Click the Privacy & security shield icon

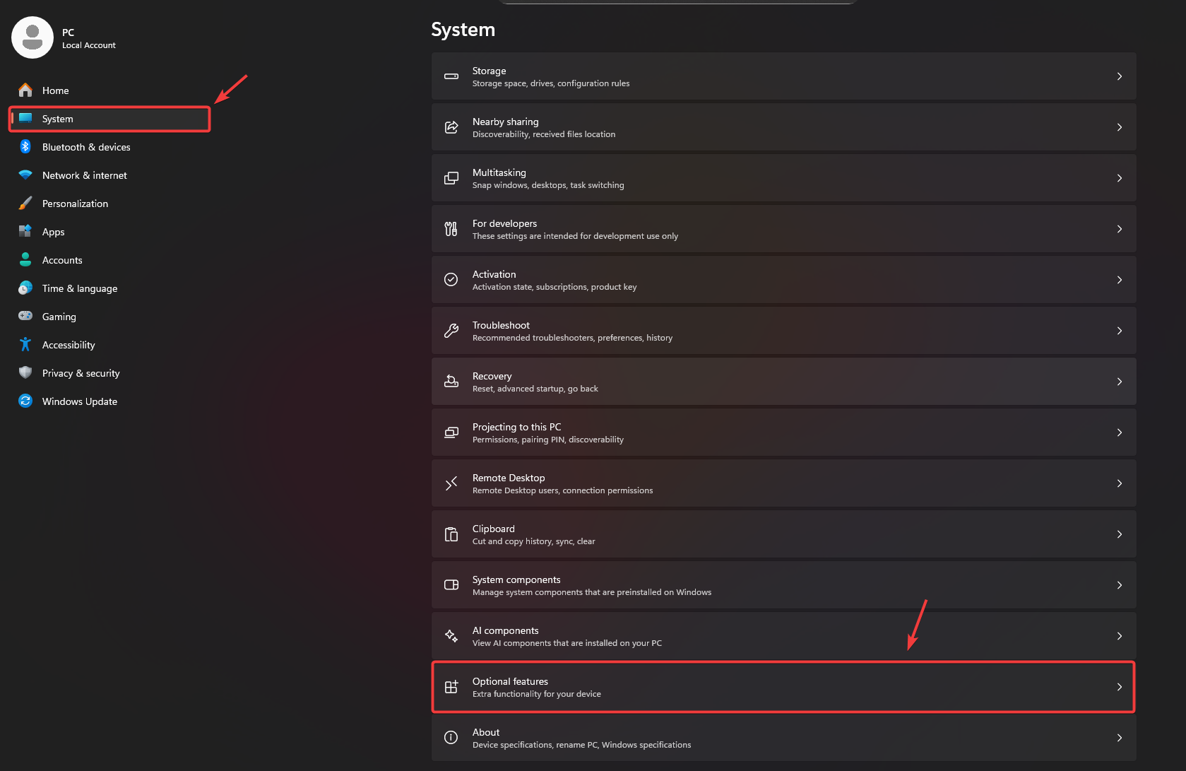(x=25, y=373)
